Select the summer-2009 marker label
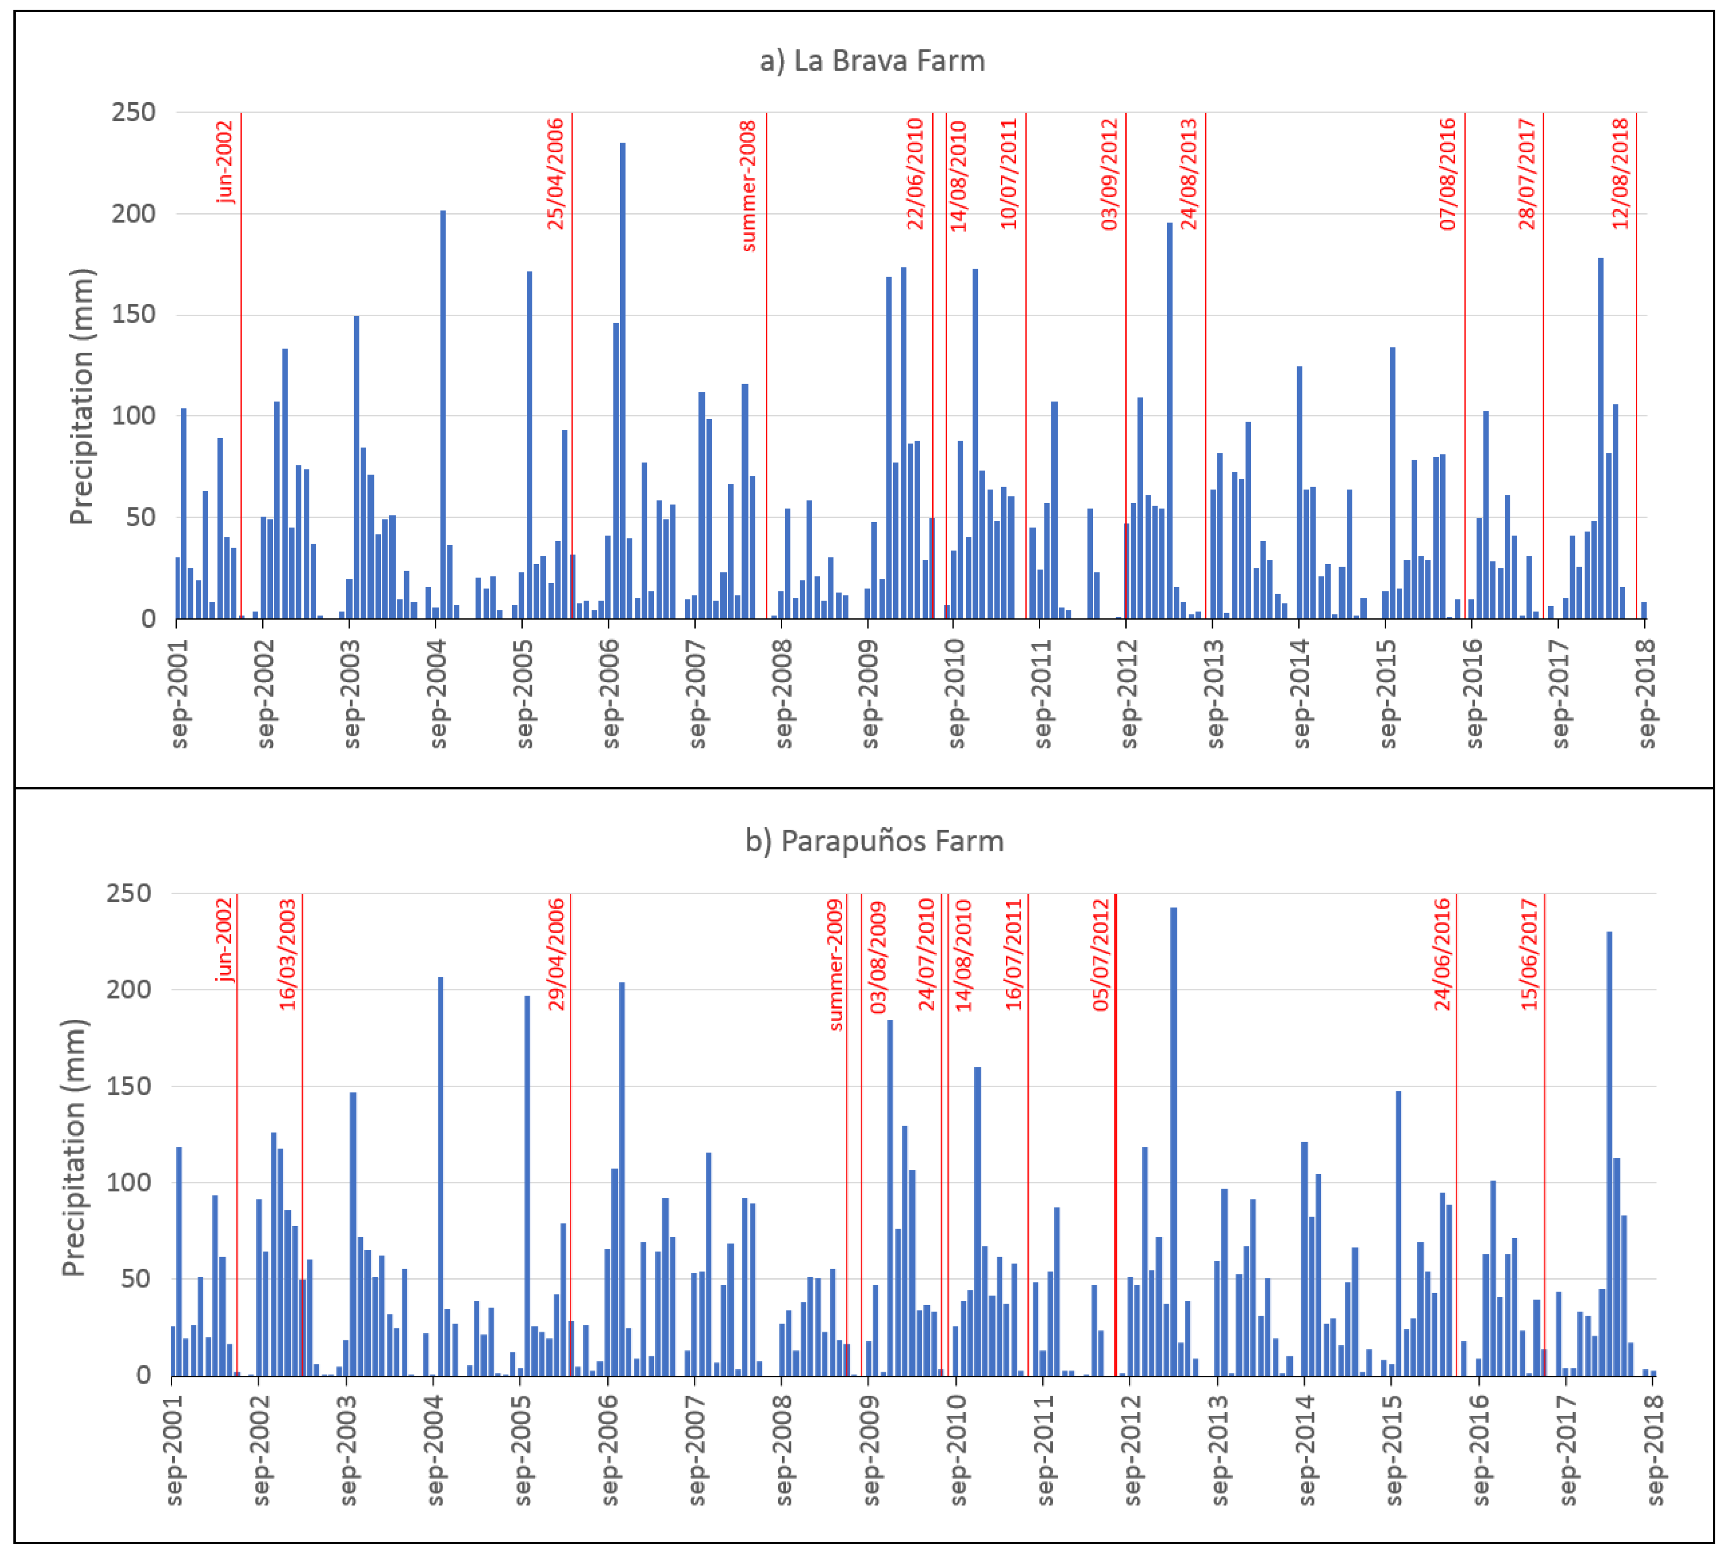Image resolution: width=1731 pixels, height=1559 pixels. click(x=835, y=964)
